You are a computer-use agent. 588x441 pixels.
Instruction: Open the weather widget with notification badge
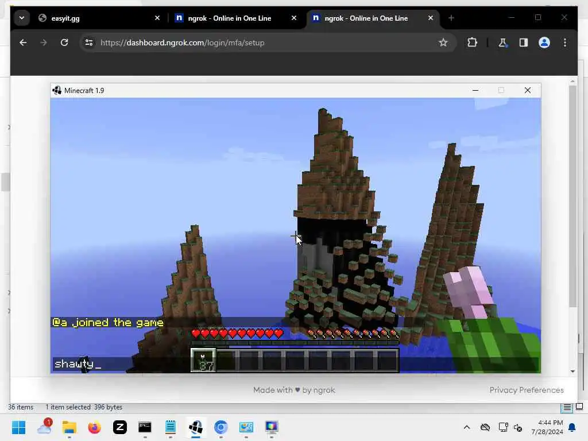[x=44, y=427]
